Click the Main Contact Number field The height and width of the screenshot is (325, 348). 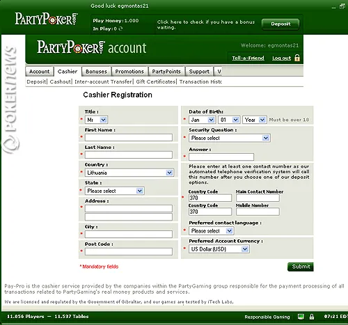(258, 198)
